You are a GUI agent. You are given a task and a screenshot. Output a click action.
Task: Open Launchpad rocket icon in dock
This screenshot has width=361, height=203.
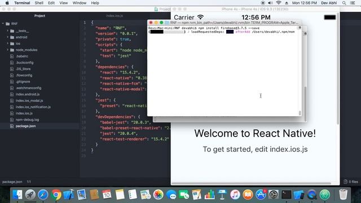[x=30, y=195]
